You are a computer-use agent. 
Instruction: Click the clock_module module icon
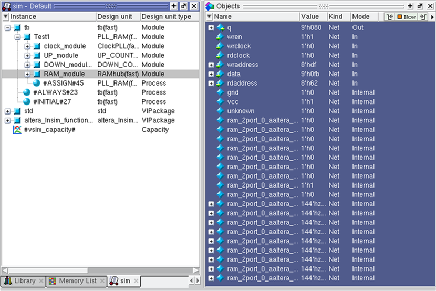pyautogui.click(x=37, y=46)
